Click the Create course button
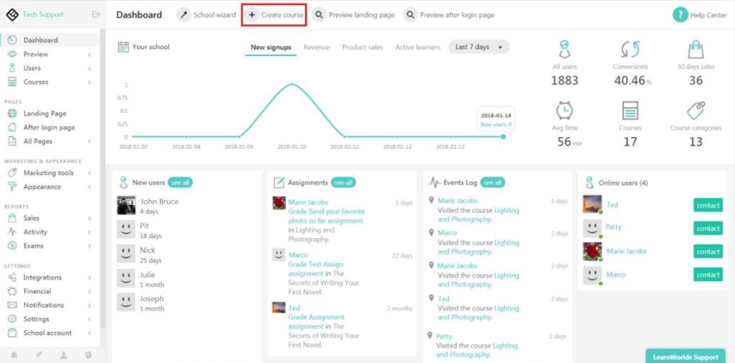The width and height of the screenshot is (735, 363). [x=274, y=15]
